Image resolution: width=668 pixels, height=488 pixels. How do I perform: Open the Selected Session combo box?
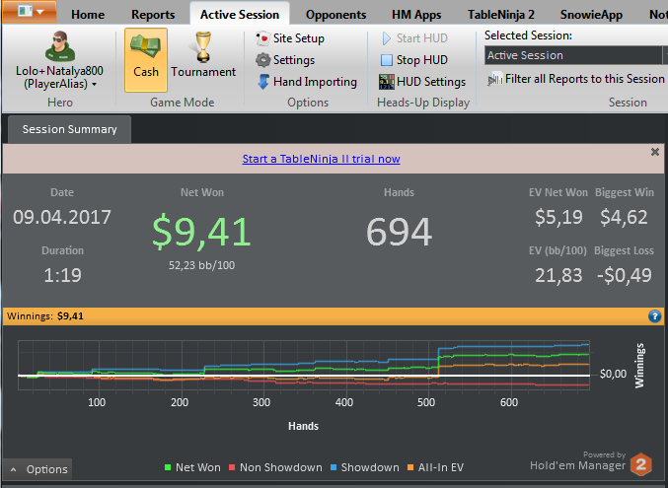coord(576,55)
